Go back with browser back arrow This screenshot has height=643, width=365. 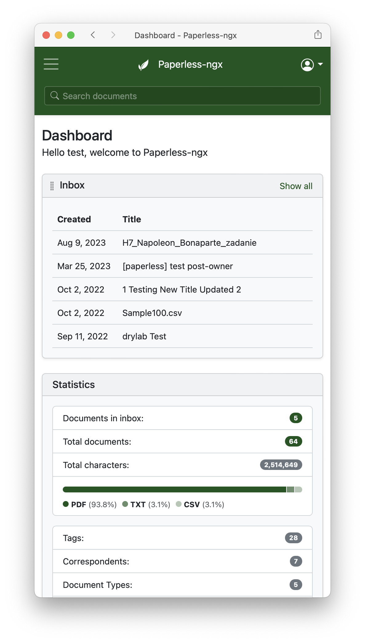pyautogui.click(x=93, y=35)
